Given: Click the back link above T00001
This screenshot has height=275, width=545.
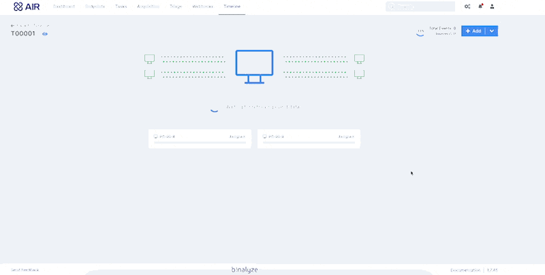Looking at the screenshot, I should pos(29,25).
